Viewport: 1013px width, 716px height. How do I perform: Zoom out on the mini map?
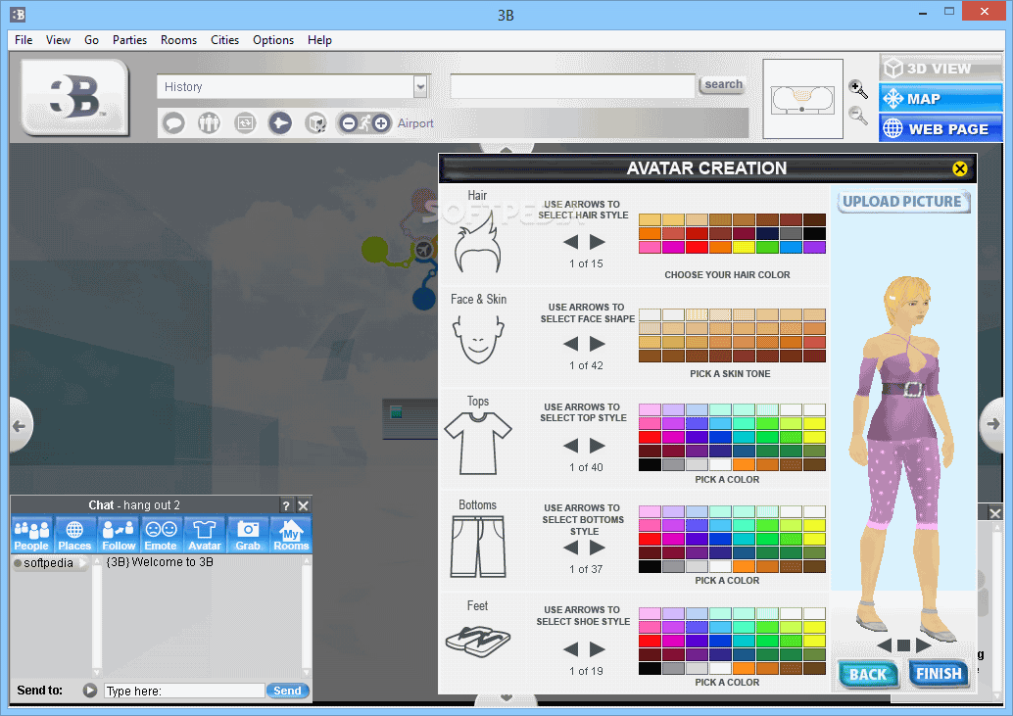tap(858, 116)
